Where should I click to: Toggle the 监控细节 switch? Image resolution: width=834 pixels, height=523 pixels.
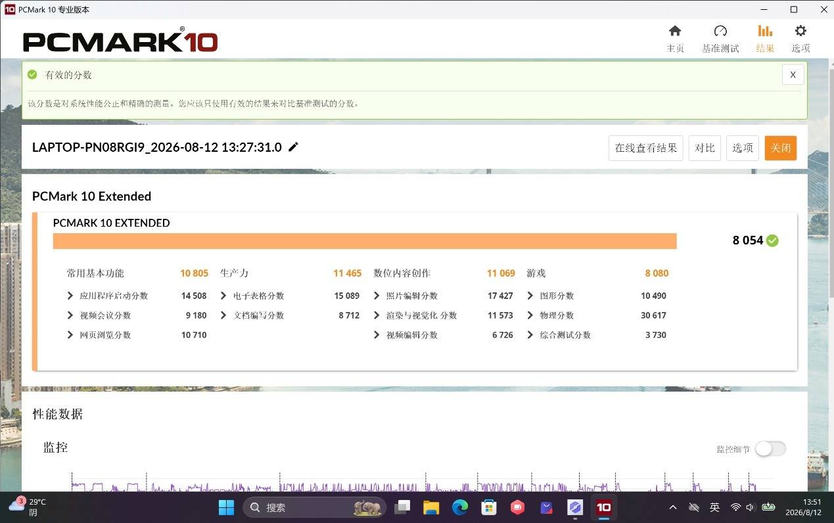(770, 449)
